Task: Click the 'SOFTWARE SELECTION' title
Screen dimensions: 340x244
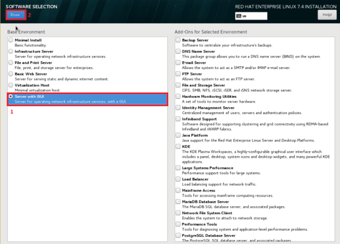Action: tap(31, 7)
